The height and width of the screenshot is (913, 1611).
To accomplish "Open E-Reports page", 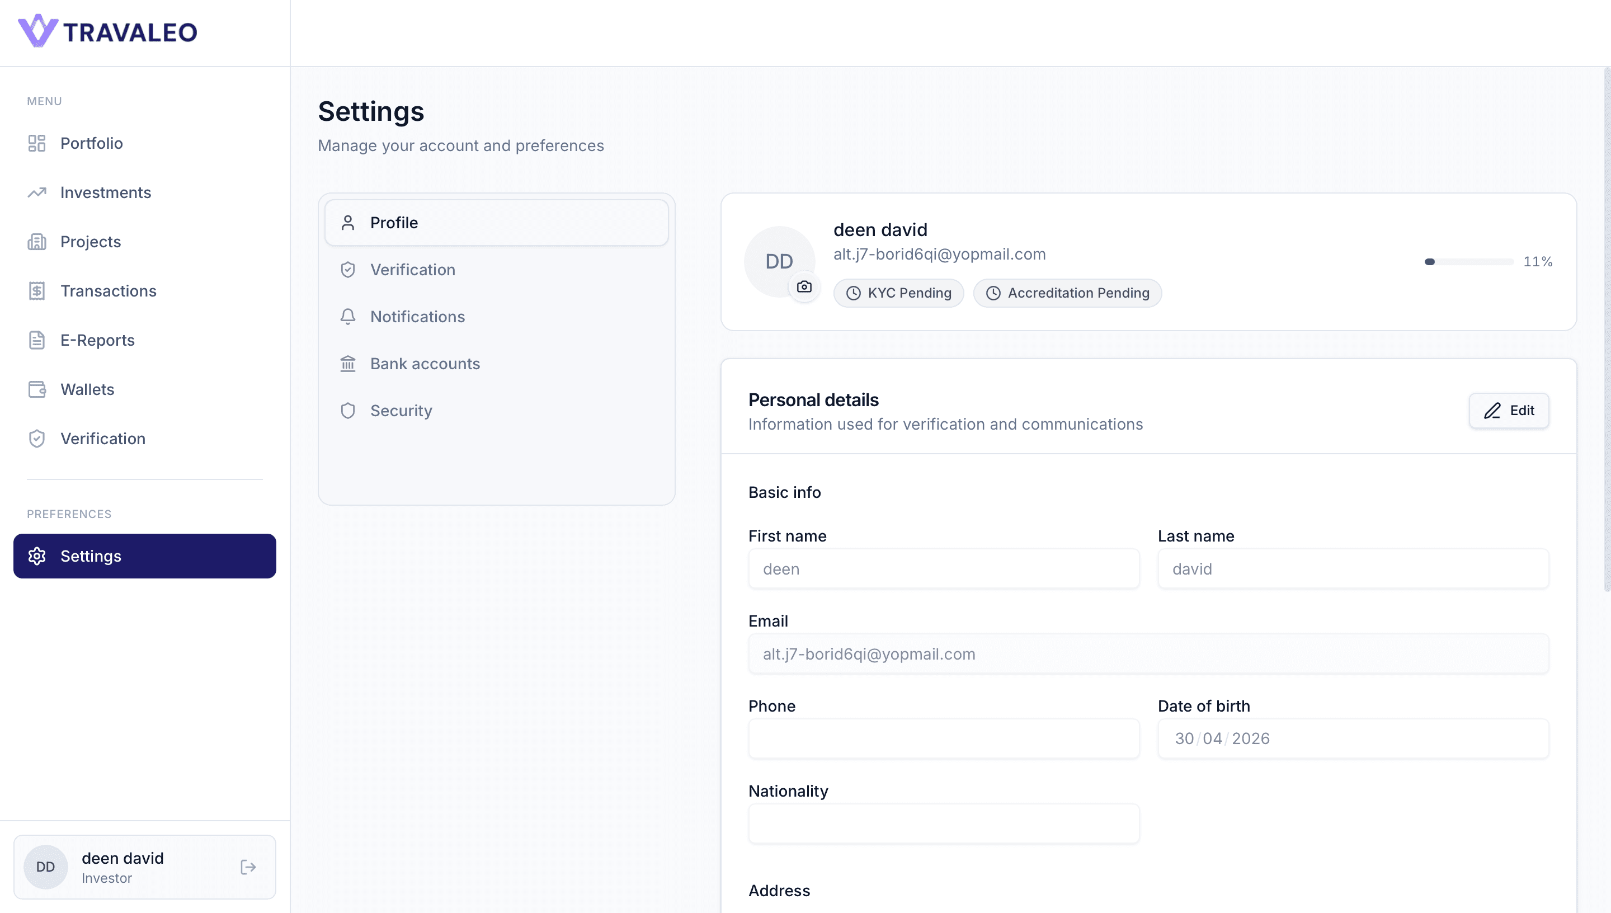I will (x=145, y=341).
